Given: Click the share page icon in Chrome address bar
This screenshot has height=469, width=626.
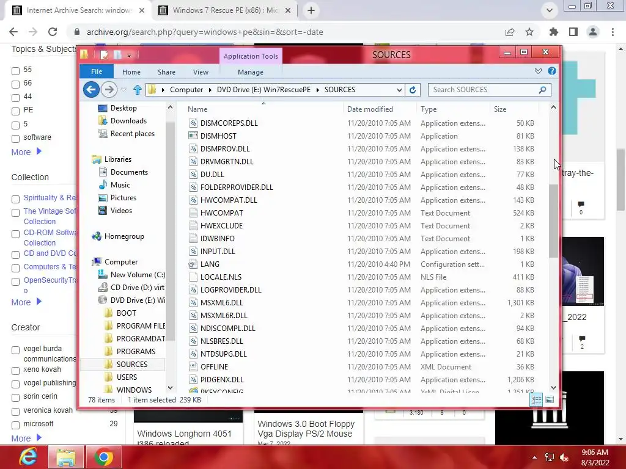Looking at the screenshot, I should pos(510,32).
